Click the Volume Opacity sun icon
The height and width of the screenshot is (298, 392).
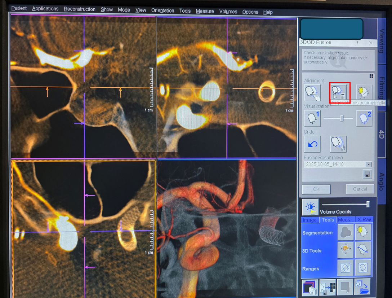310,207
